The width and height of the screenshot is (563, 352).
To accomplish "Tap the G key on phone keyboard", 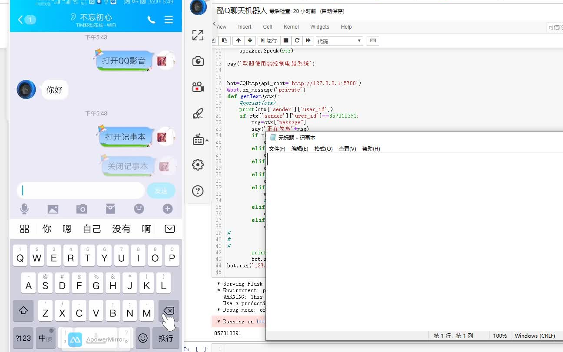I will point(96,283).
